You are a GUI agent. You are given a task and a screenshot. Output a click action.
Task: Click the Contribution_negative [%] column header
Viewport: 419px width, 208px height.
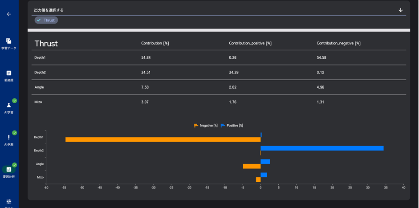338,43
